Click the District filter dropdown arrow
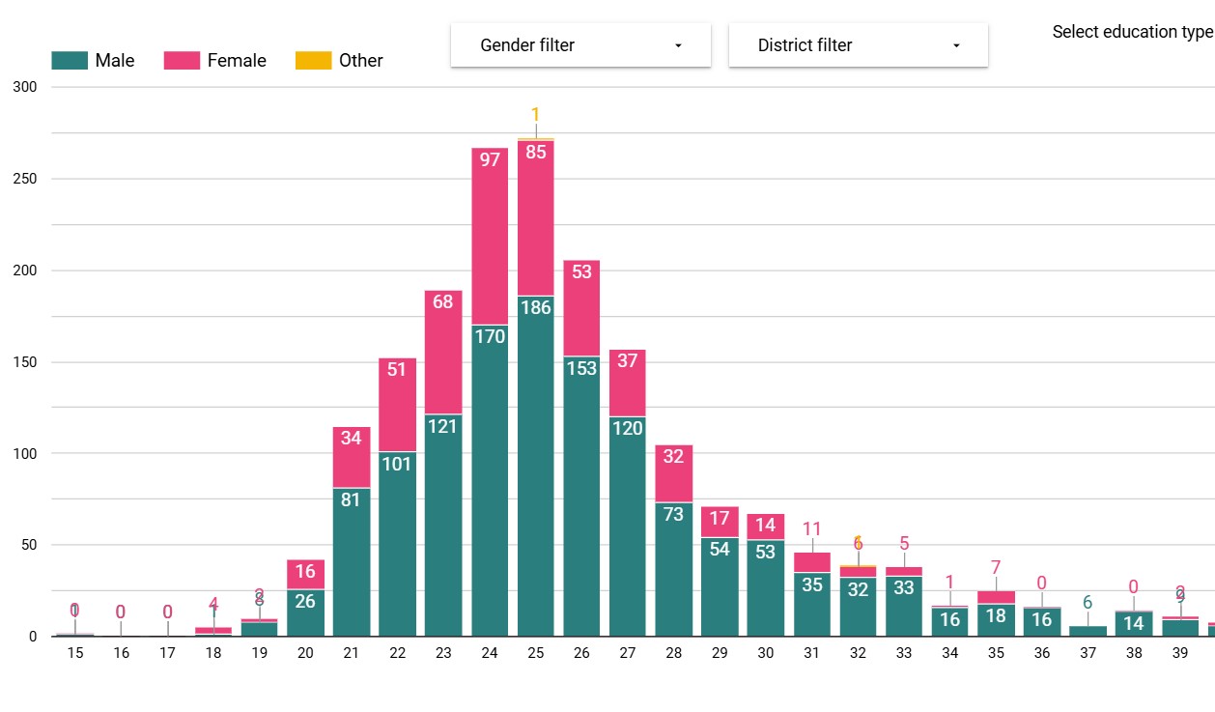This screenshot has width=1215, height=712. [x=956, y=46]
